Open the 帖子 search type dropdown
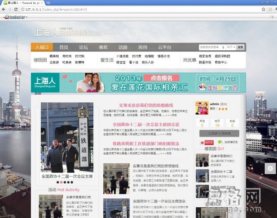 231,47
